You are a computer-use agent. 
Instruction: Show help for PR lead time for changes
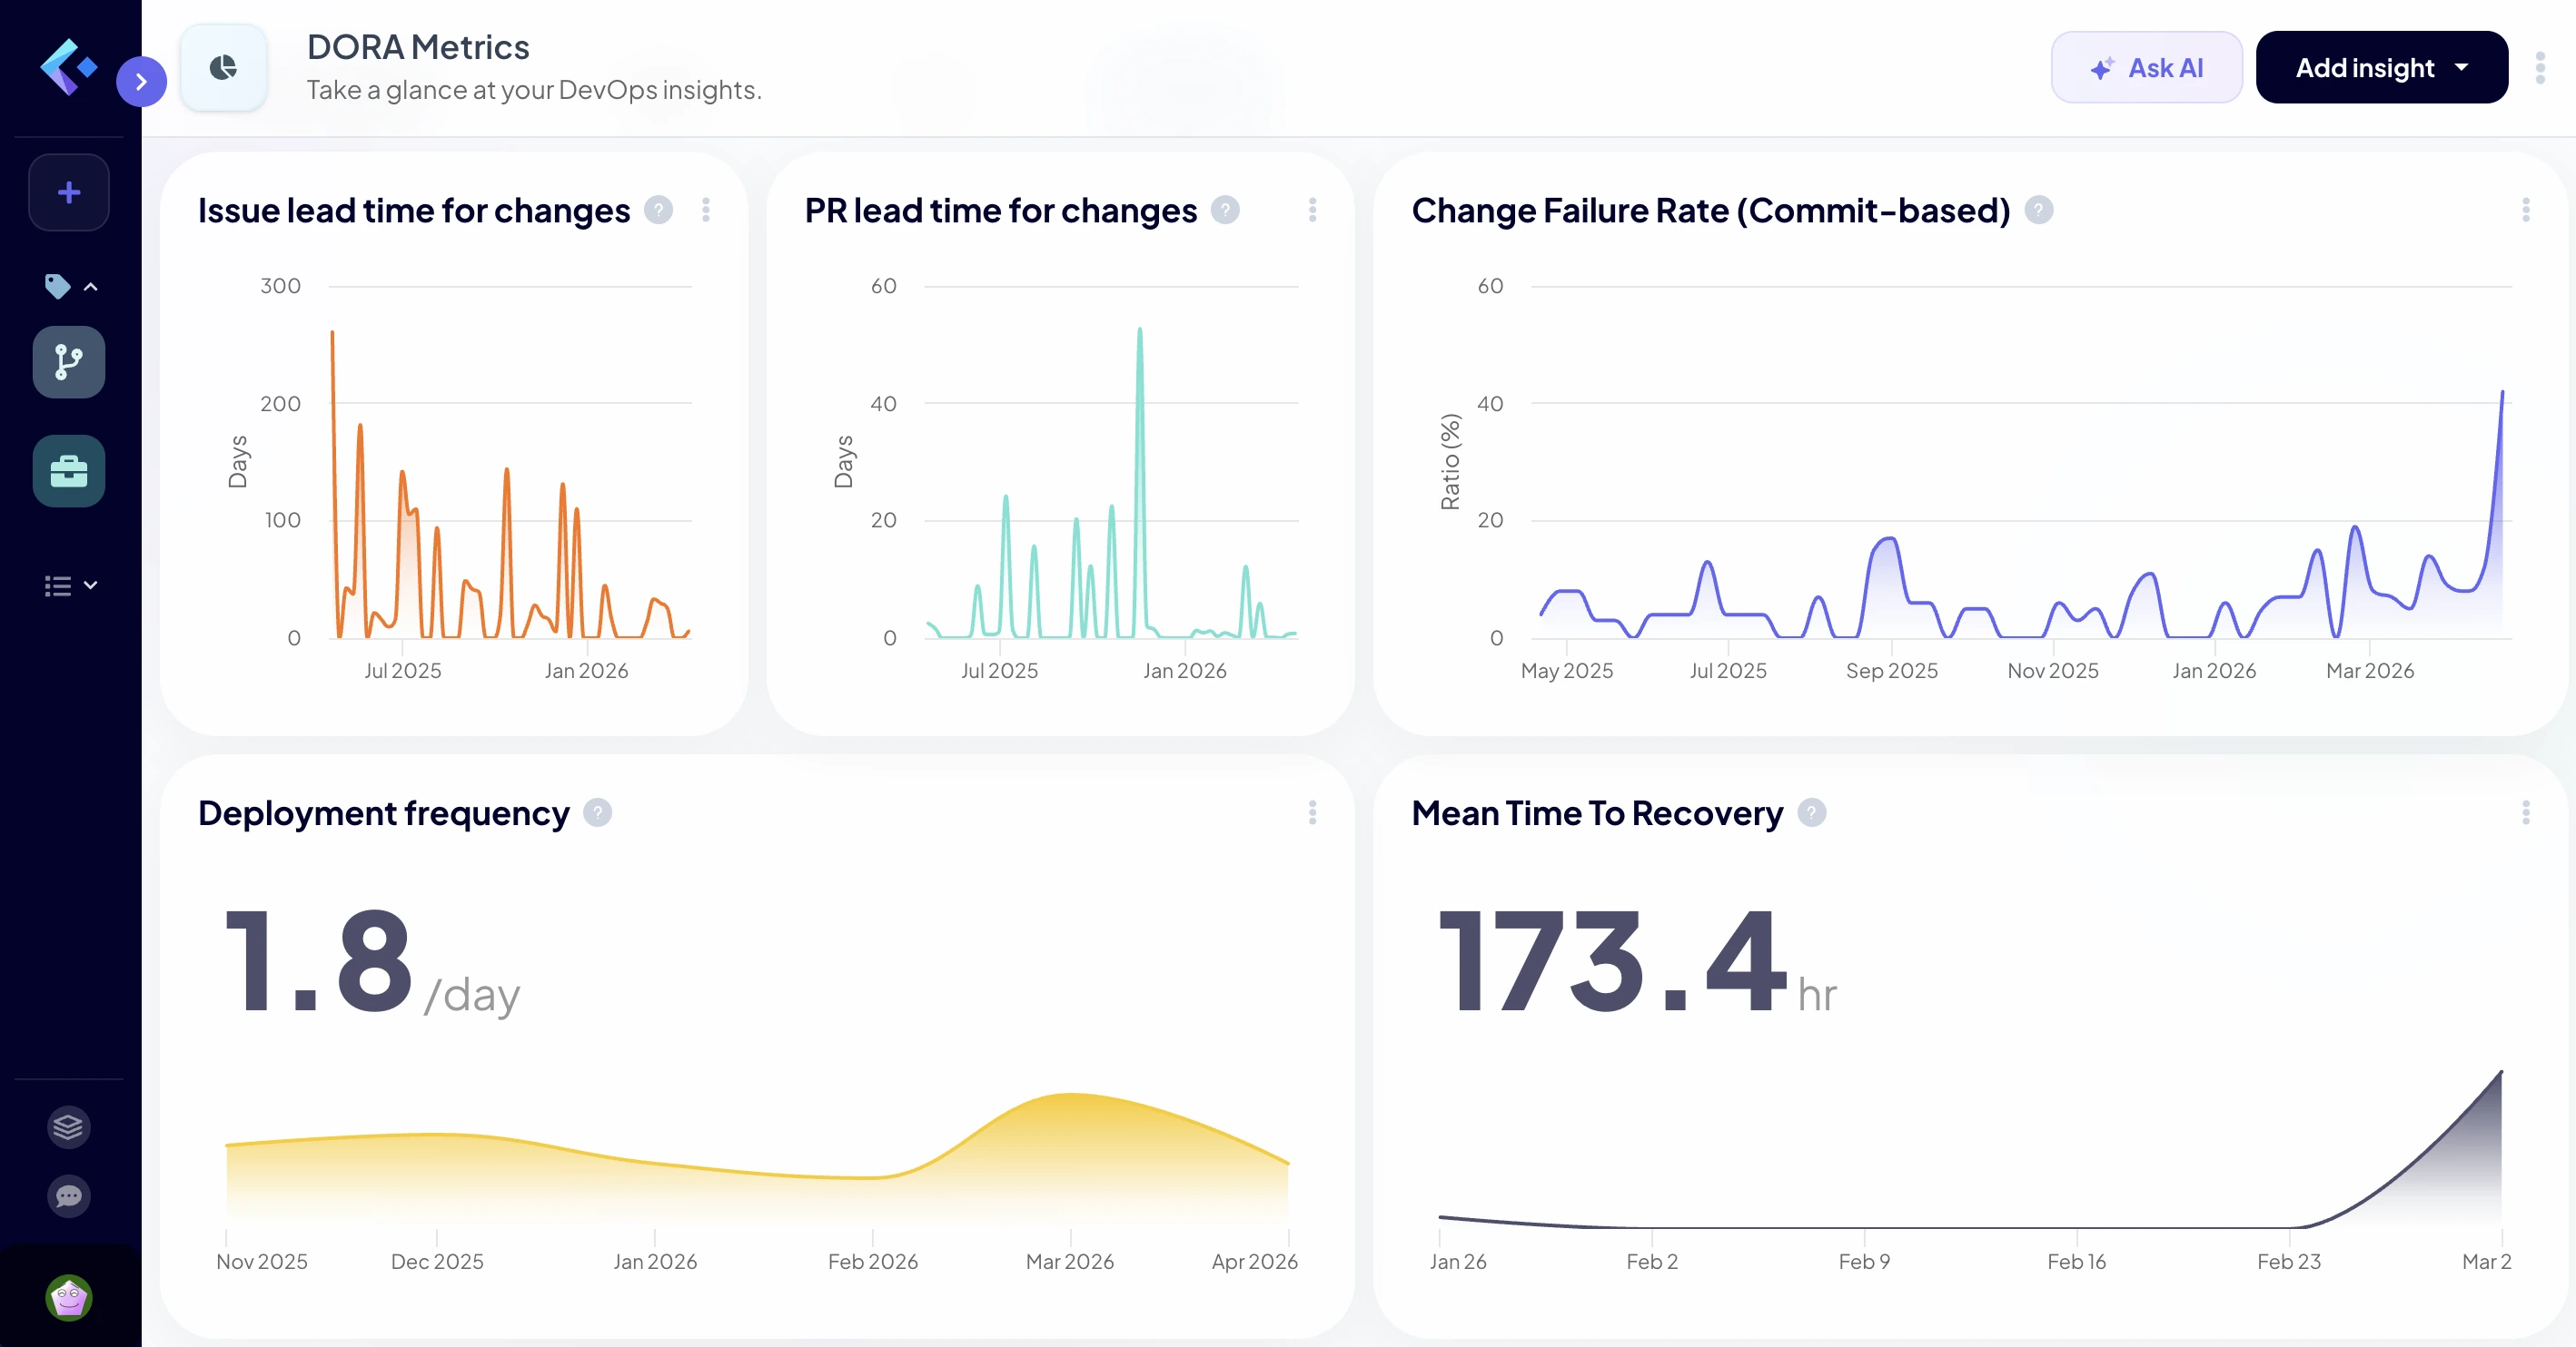tap(1225, 210)
